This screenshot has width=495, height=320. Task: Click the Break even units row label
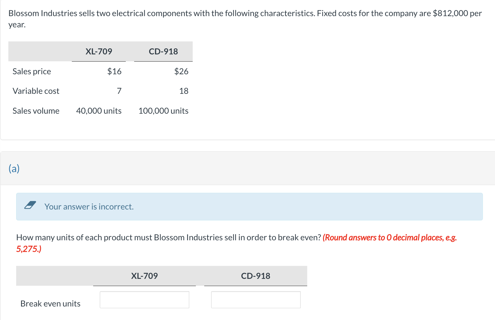pos(50,304)
